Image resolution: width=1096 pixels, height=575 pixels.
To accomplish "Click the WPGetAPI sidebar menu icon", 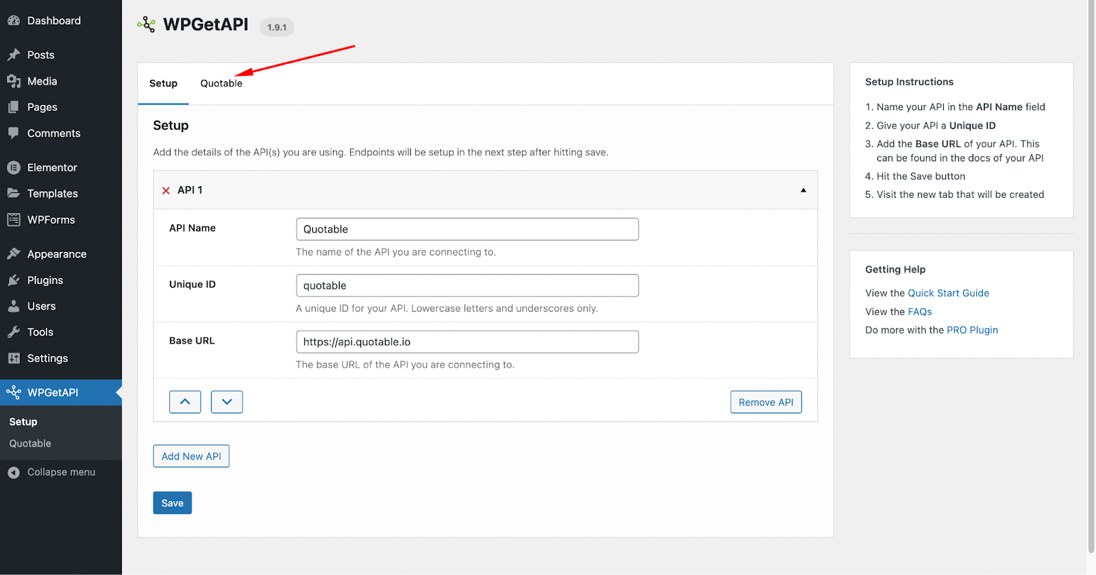I will click(14, 392).
